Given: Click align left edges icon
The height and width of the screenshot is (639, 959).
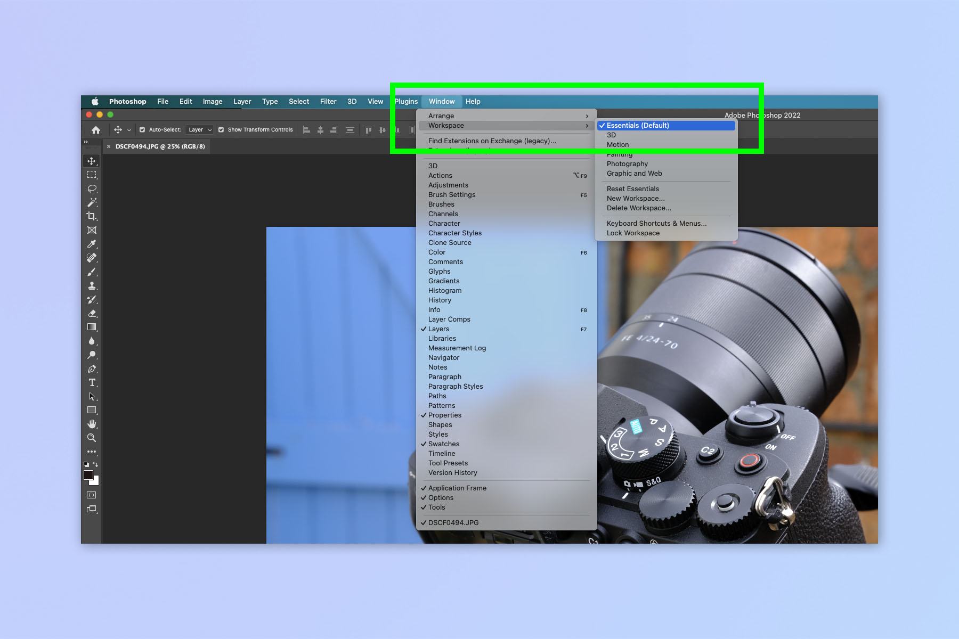Looking at the screenshot, I should click(306, 130).
